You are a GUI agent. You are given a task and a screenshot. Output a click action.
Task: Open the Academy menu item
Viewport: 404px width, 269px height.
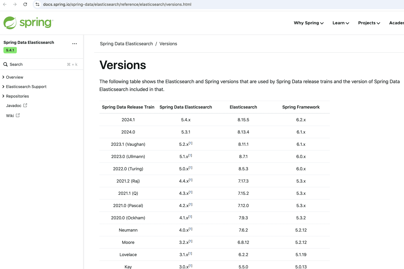pyautogui.click(x=397, y=23)
